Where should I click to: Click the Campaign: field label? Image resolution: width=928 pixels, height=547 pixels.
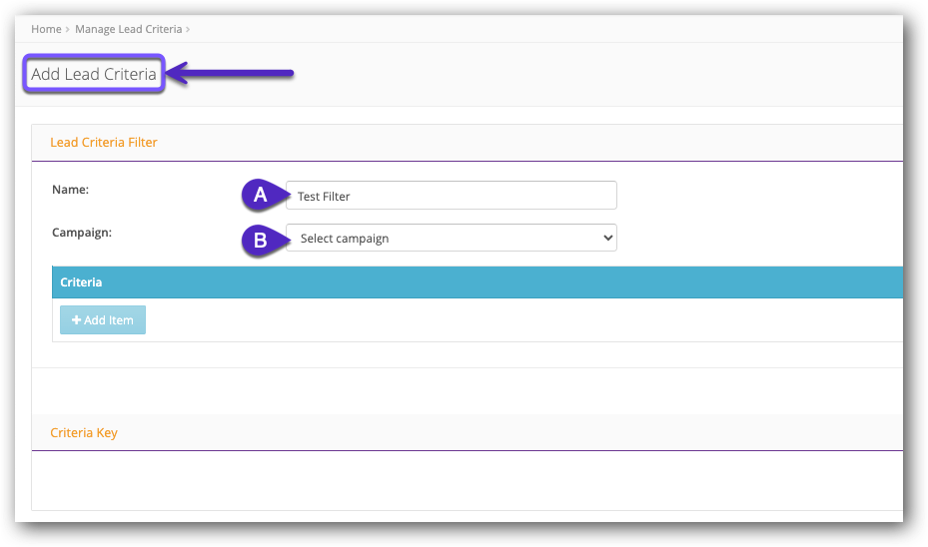(82, 233)
